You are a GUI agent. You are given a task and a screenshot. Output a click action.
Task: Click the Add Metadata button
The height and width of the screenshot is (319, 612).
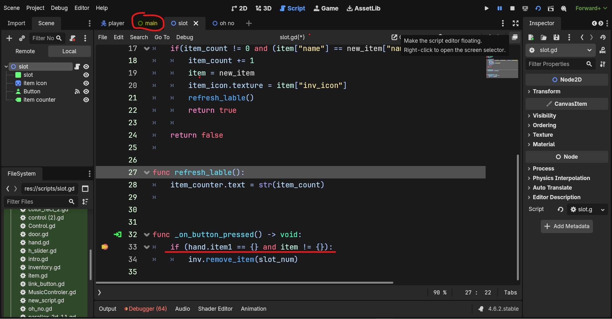click(566, 226)
